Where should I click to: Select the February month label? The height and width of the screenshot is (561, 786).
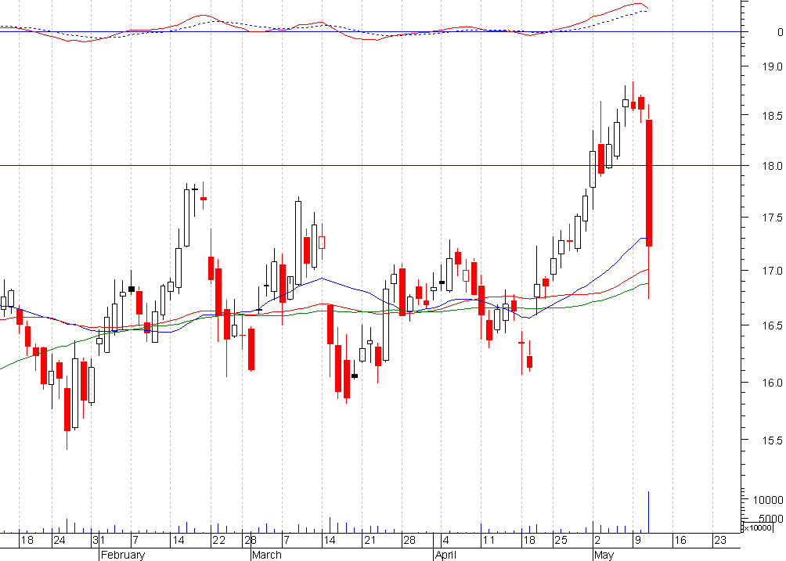pyautogui.click(x=123, y=555)
